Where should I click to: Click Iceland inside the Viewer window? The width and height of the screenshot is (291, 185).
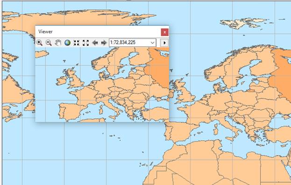pos(42,54)
